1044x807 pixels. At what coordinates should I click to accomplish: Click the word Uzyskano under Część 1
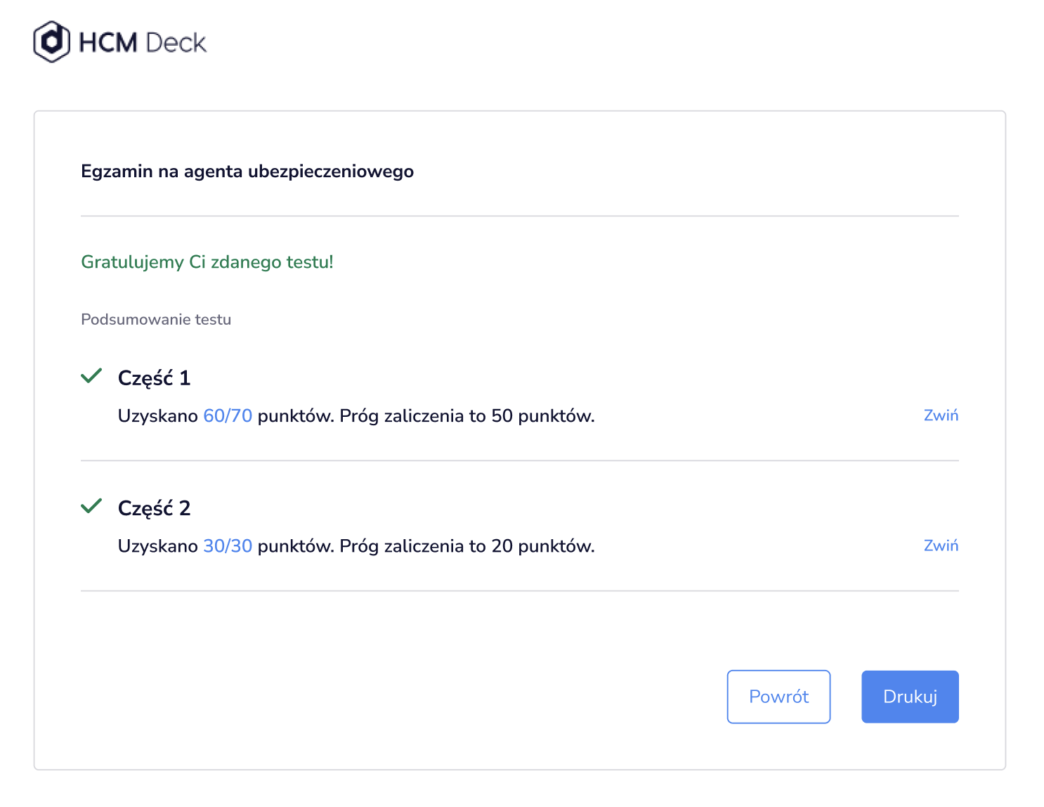(x=158, y=416)
